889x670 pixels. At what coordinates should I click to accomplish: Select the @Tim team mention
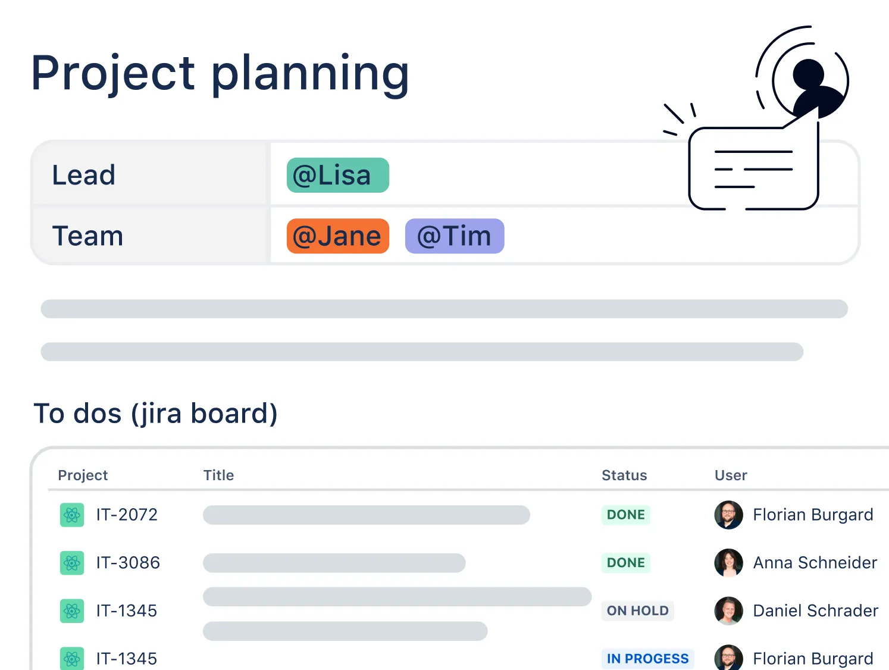point(455,236)
